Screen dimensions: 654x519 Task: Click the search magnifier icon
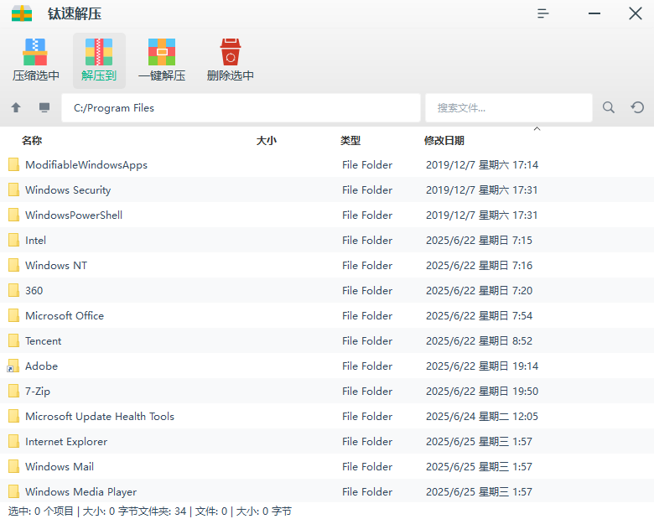(609, 107)
